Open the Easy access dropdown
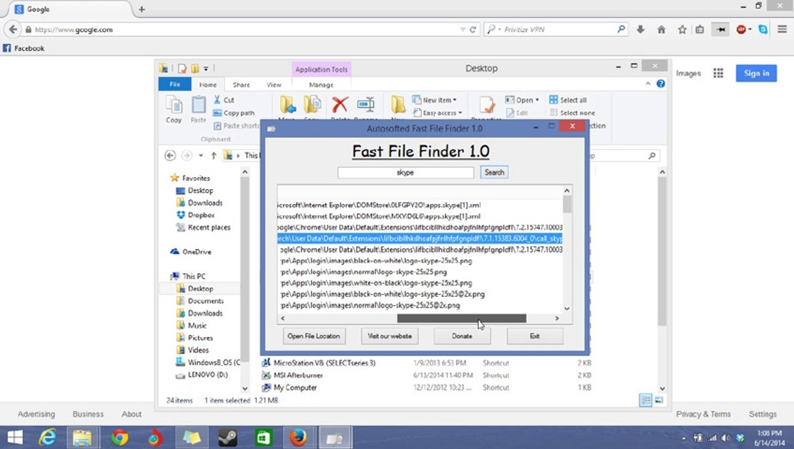This screenshot has height=449, width=794. 437,113
